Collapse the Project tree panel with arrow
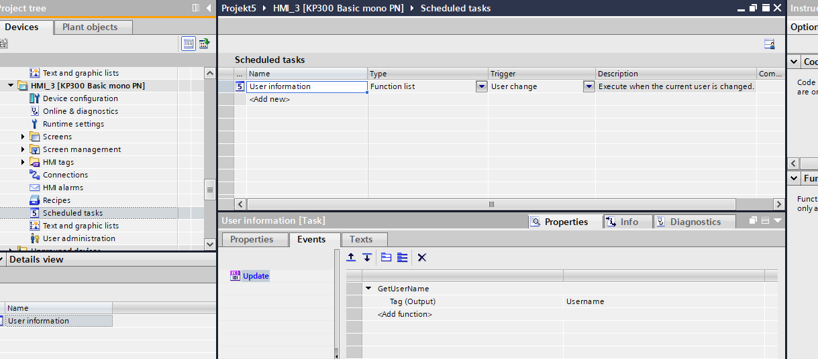The image size is (818, 359). point(207,8)
